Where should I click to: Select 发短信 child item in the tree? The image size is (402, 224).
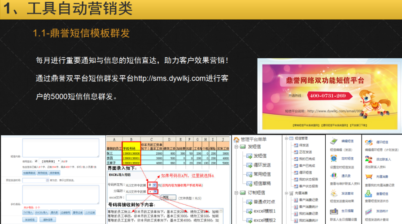pos(260,155)
